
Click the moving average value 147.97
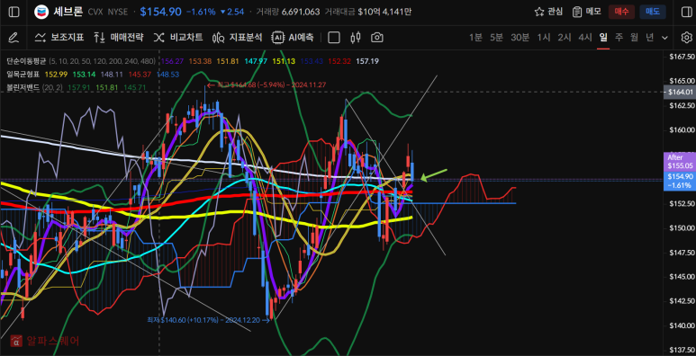[257, 61]
